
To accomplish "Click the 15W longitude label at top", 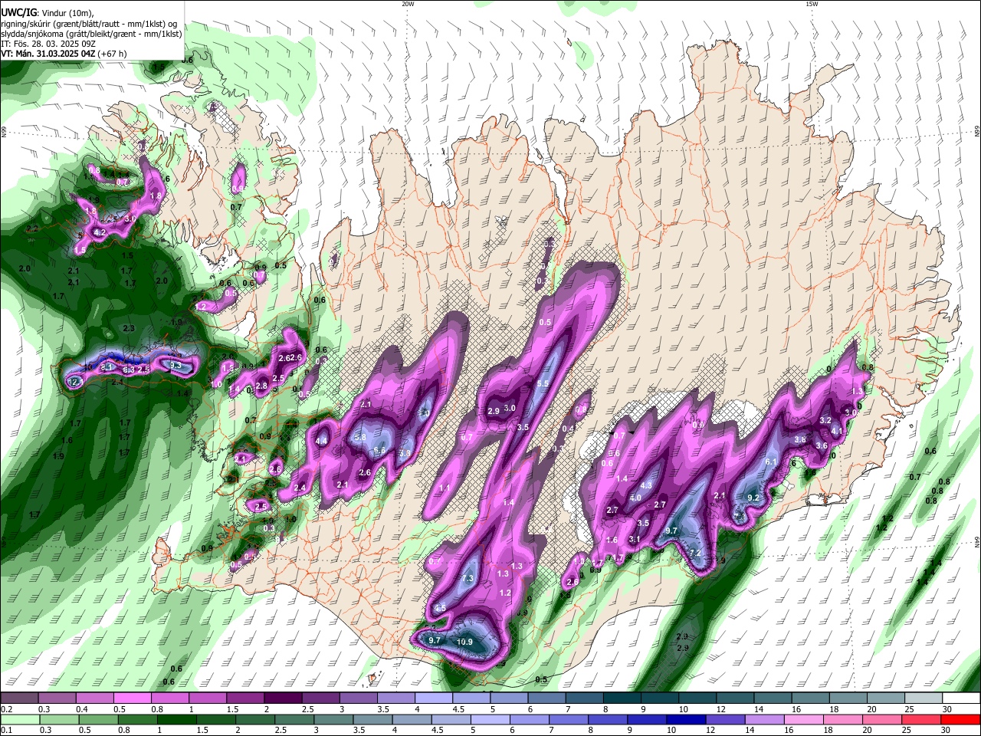I will (811, 4).
